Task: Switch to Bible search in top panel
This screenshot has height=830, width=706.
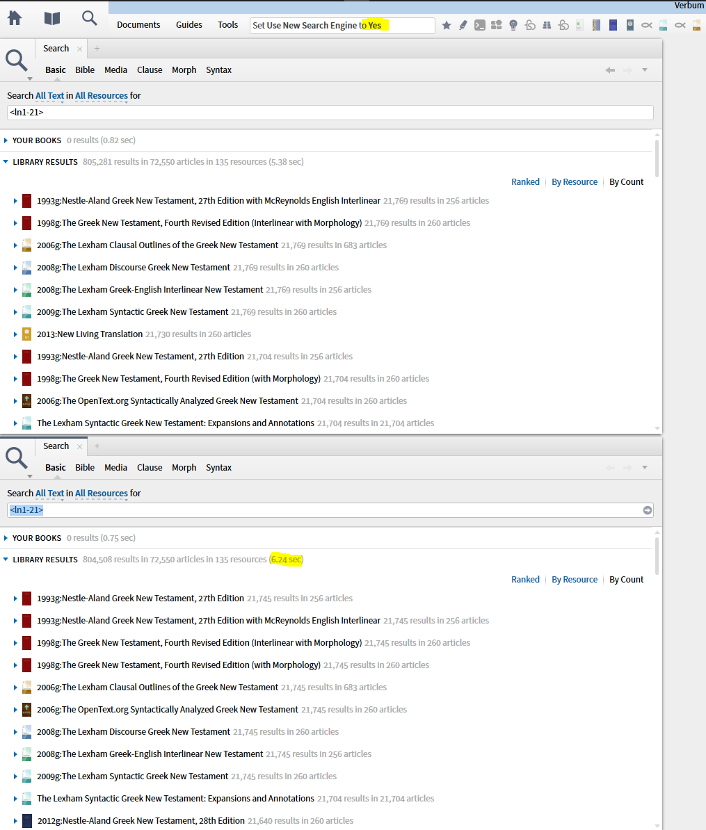Action: pos(85,70)
